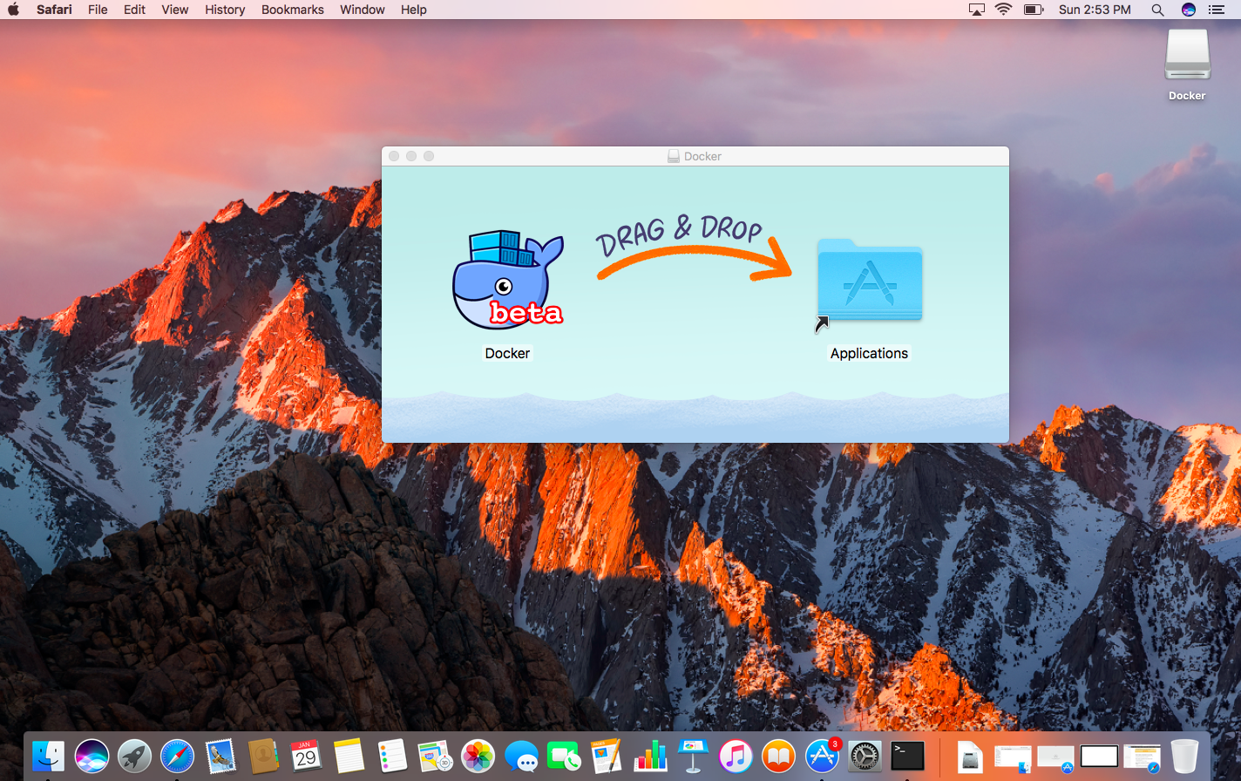This screenshot has height=781, width=1241.
Task: Open the Wi-Fi status menu
Action: (1003, 10)
